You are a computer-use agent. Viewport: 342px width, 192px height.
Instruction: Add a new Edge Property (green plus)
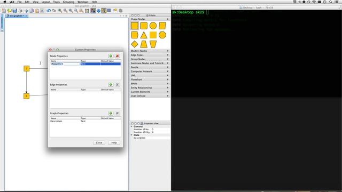click(x=111, y=84)
